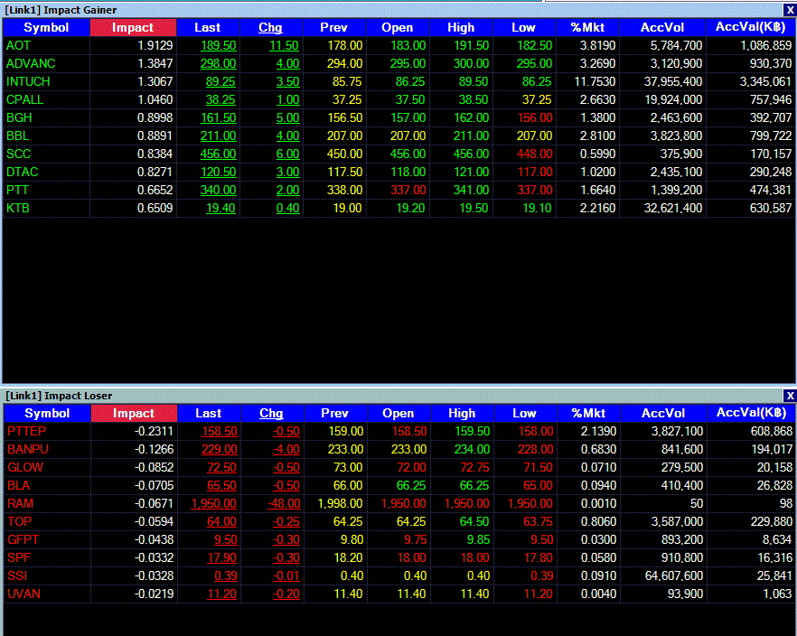Select SPF symbol row

pyautogui.click(x=19, y=557)
